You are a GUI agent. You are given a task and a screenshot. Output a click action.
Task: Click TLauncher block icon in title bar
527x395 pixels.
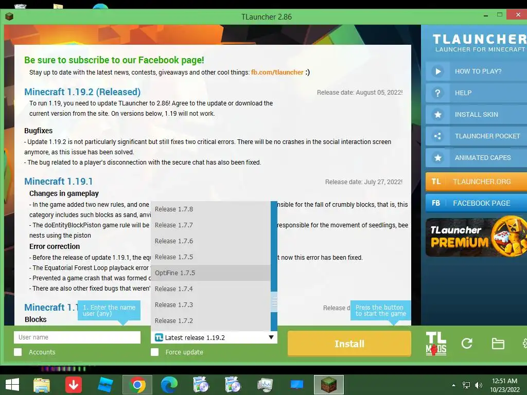pyautogui.click(x=9, y=16)
